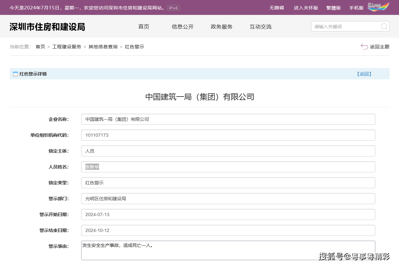
Task: Click the 企业名称 field
Action: point(228,119)
